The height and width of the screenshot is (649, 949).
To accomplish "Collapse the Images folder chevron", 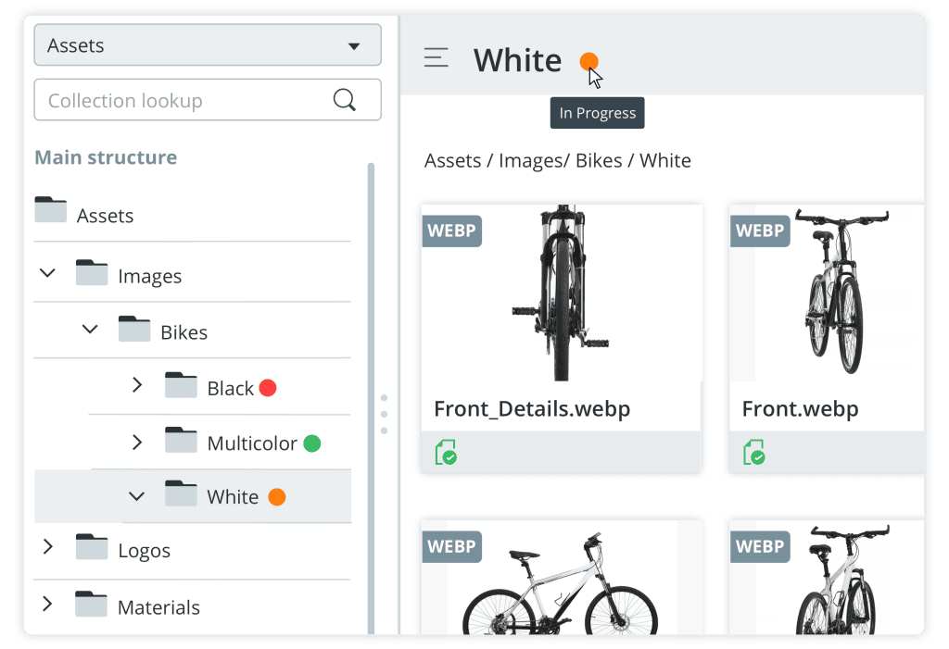I will [47, 273].
